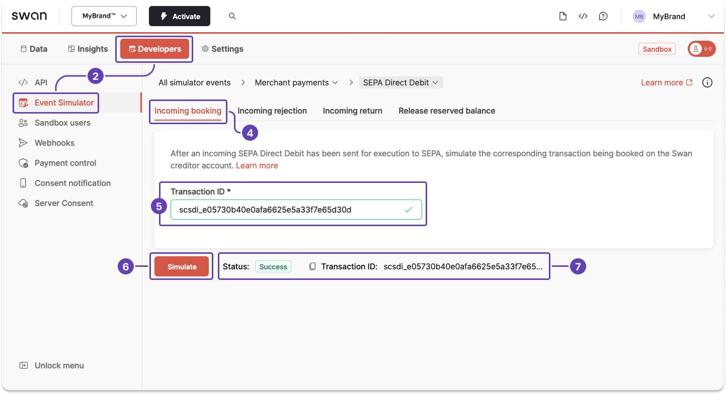726x394 pixels.
Task: Open the SEPA Direct Debit selector
Action: [401, 82]
